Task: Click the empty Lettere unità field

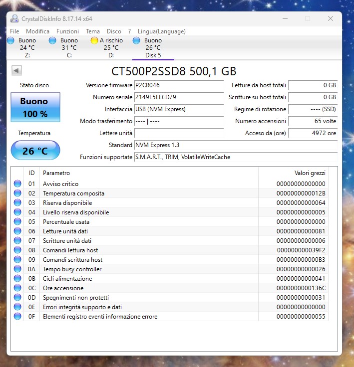Action: tap(179, 133)
